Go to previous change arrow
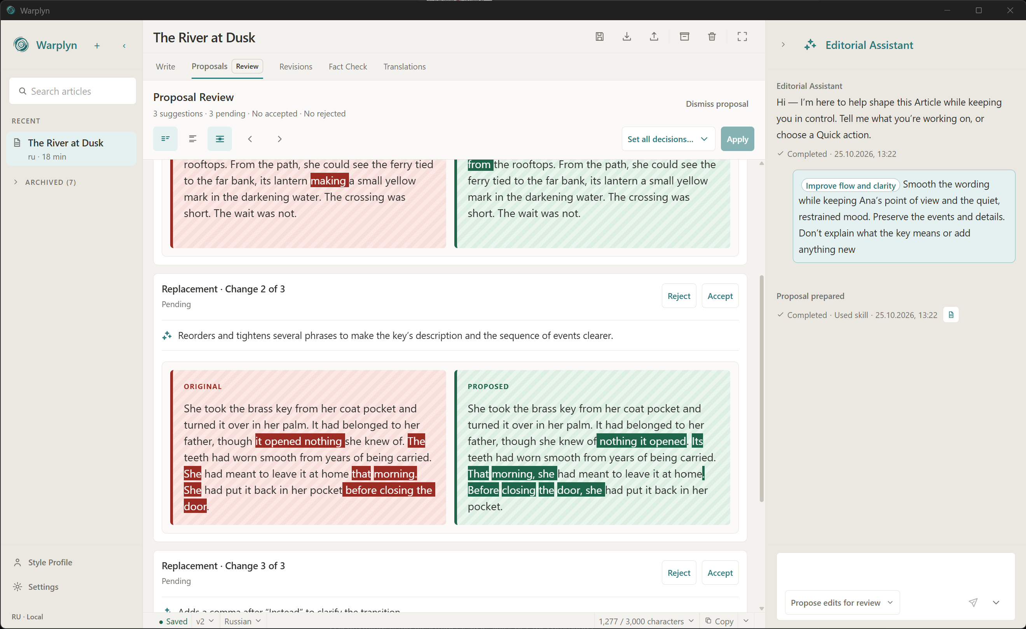The width and height of the screenshot is (1026, 629). point(250,139)
